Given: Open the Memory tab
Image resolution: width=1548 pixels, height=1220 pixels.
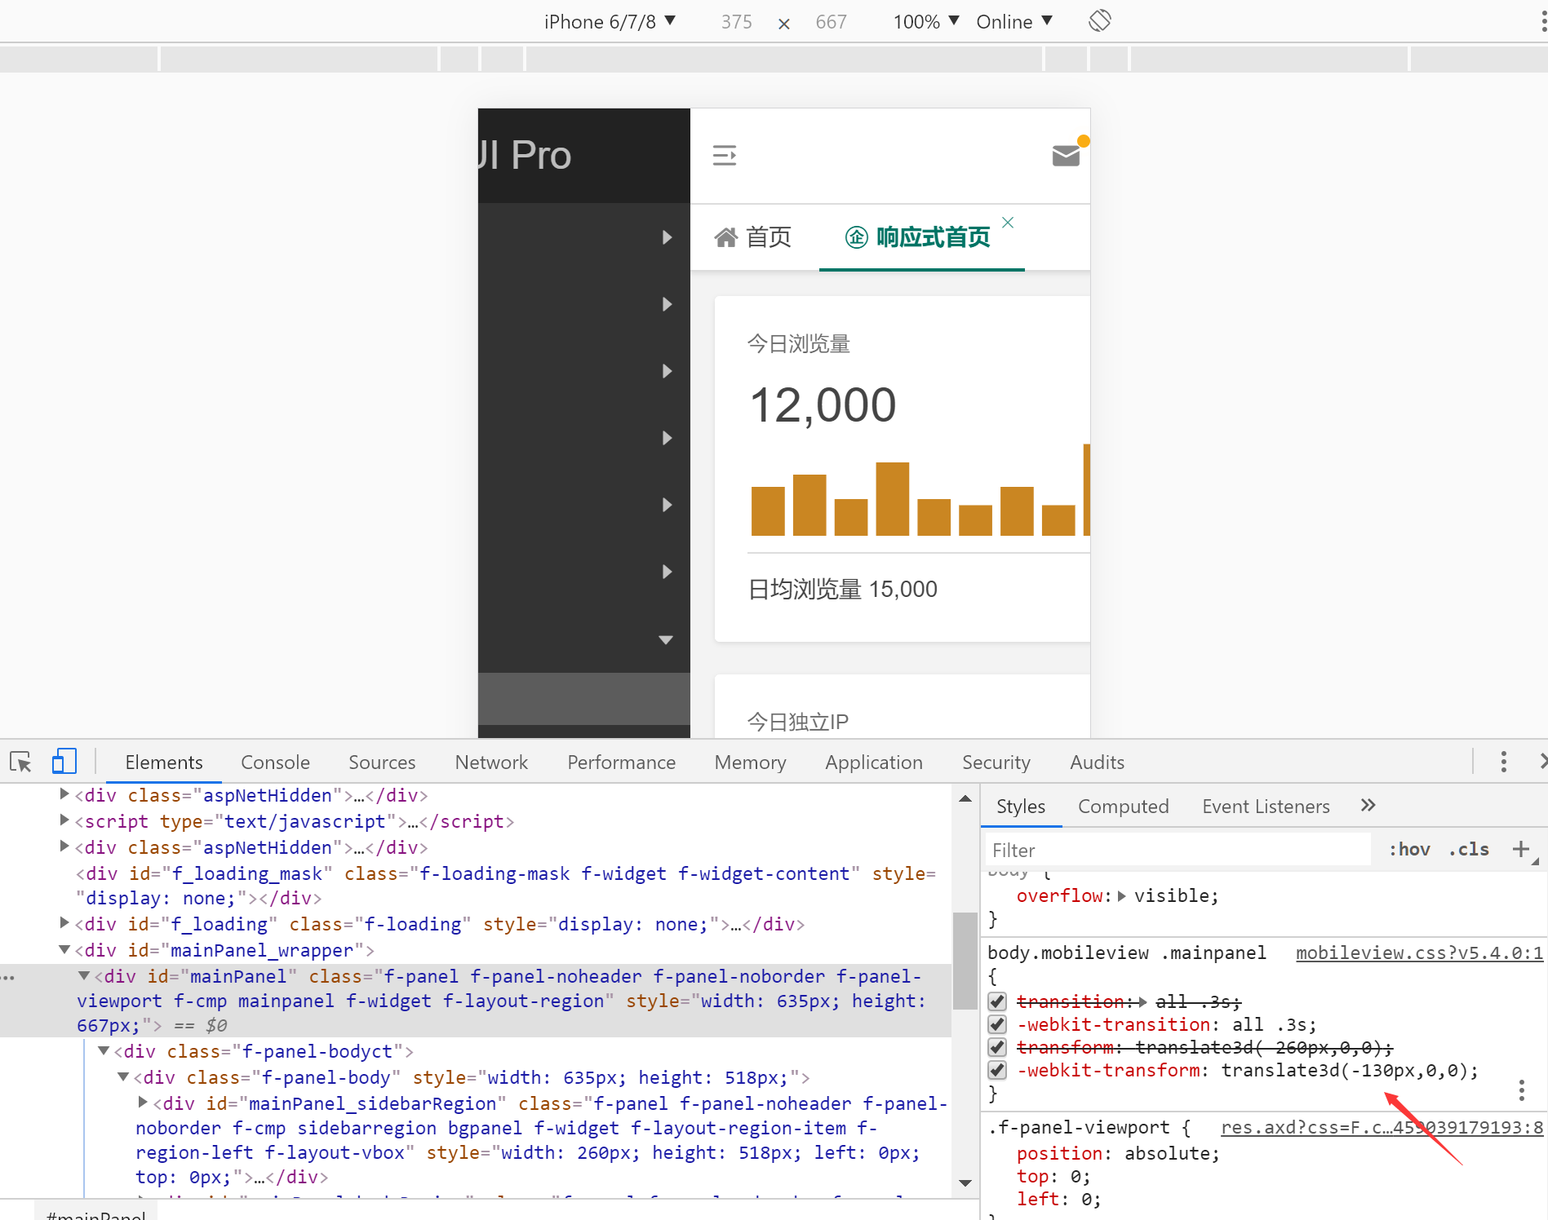Looking at the screenshot, I should (x=750, y=762).
